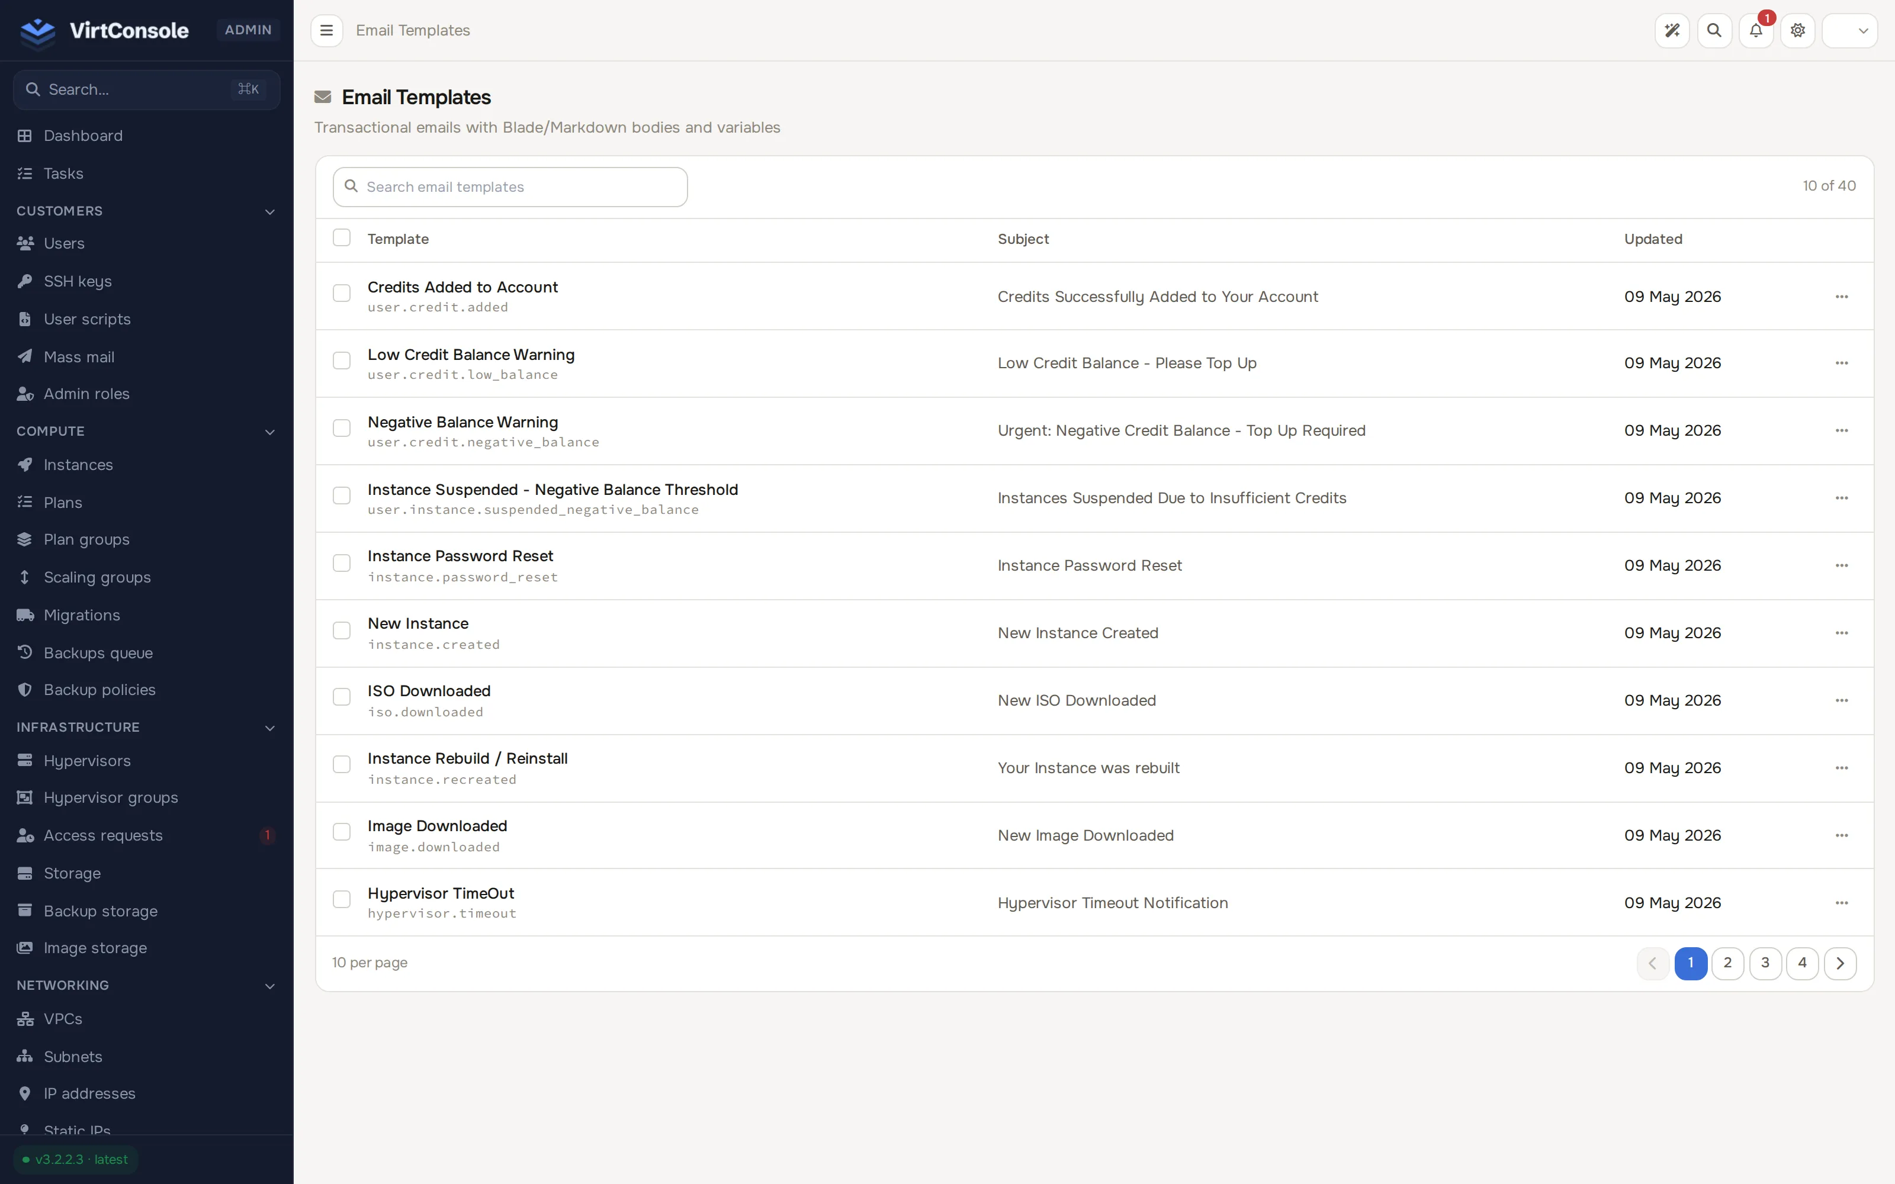
Task: Go to next page arrow in pagination
Action: click(x=1839, y=963)
